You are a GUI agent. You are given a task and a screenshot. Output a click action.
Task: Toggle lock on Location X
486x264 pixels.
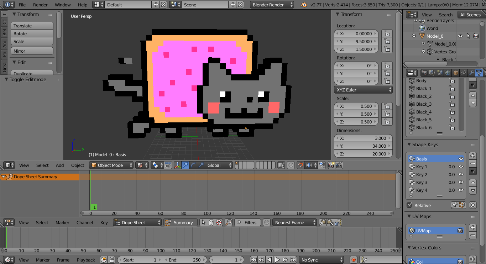tap(387, 33)
